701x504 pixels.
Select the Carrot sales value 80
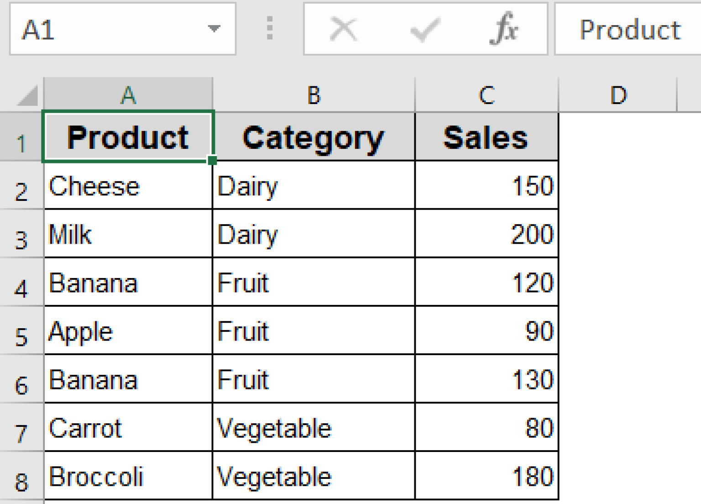coord(486,428)
